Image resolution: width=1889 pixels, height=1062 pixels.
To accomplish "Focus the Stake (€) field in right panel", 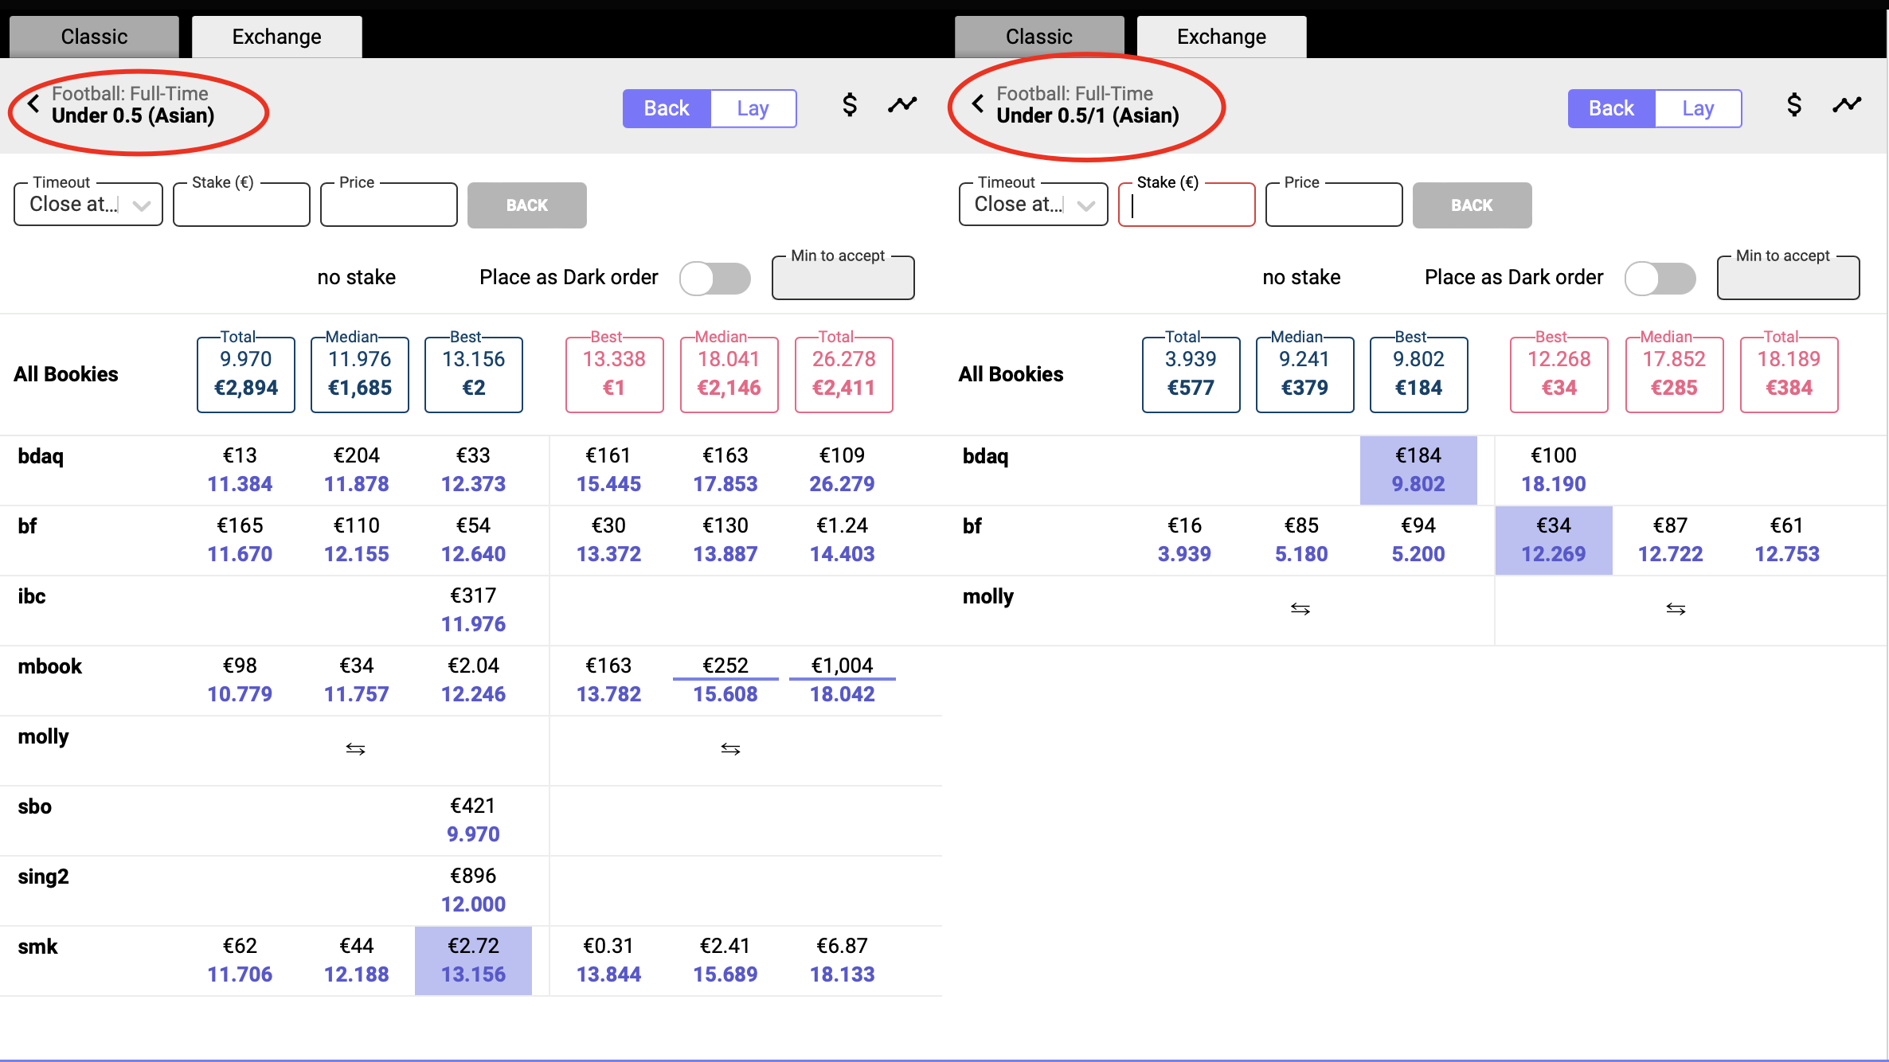I will point(1187,205).
